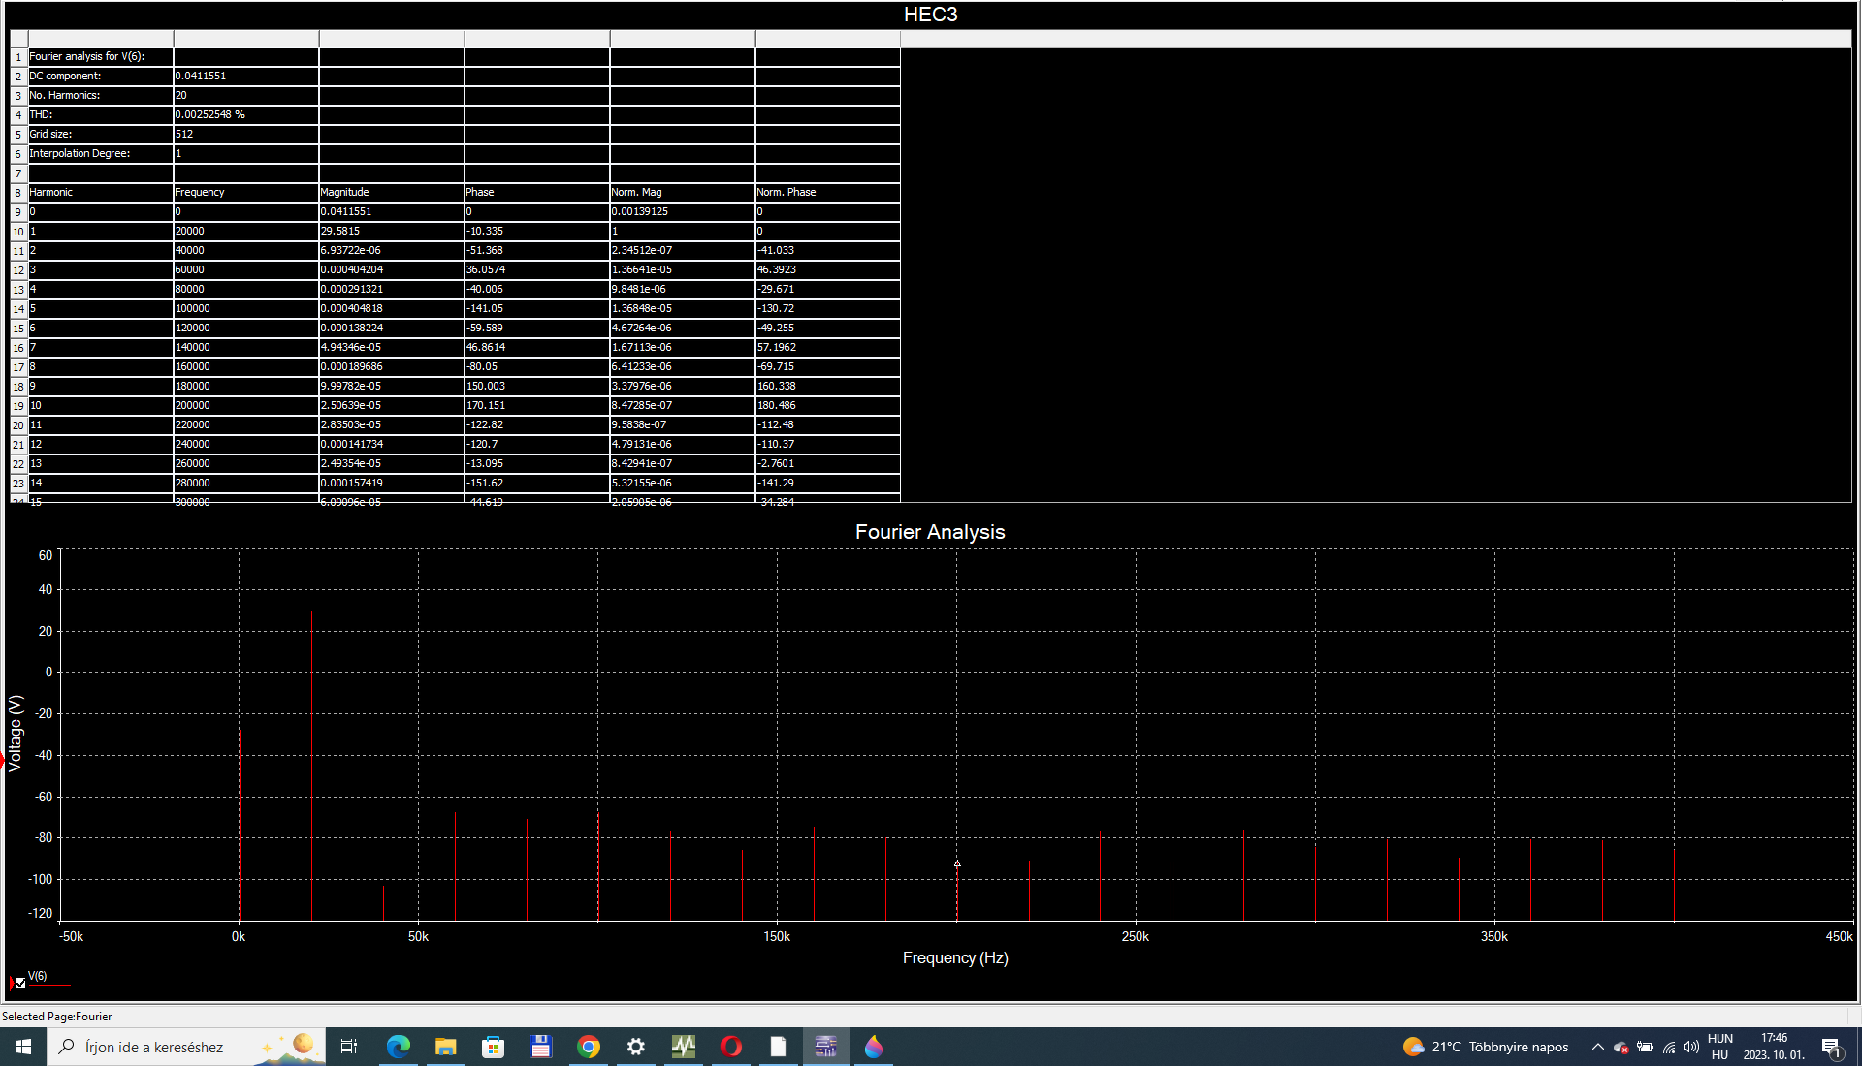
Task: Click row header 10 in Fourier table
Action: click(x=18, y=232)
